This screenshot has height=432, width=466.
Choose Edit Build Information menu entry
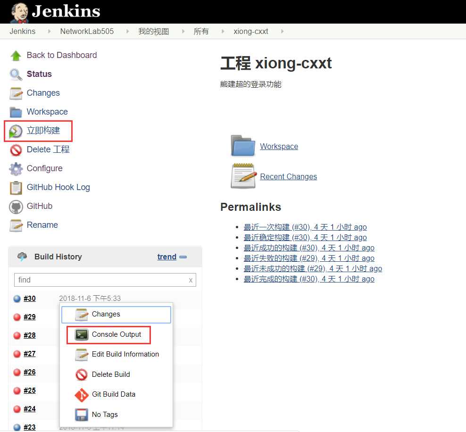(116, 355)
